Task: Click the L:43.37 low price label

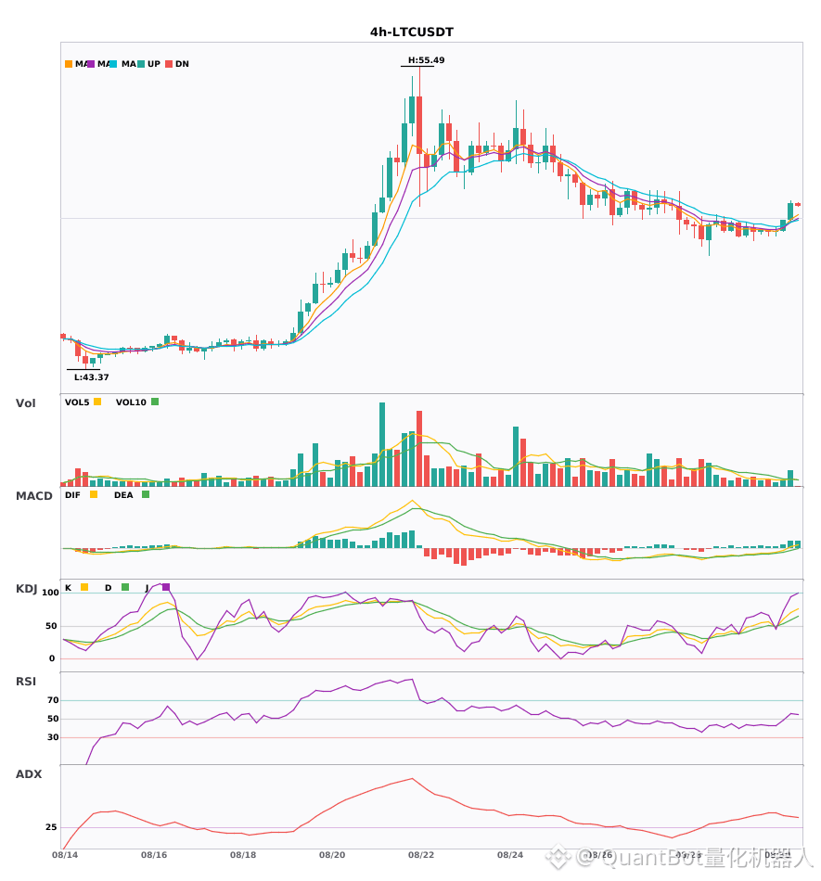Action: (x=92, y=377)
